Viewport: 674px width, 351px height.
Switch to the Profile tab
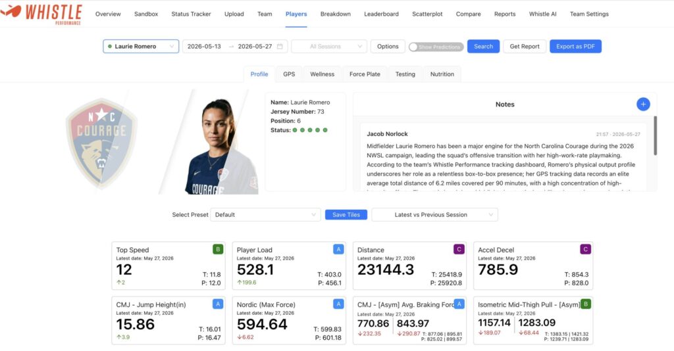point(259,74)
